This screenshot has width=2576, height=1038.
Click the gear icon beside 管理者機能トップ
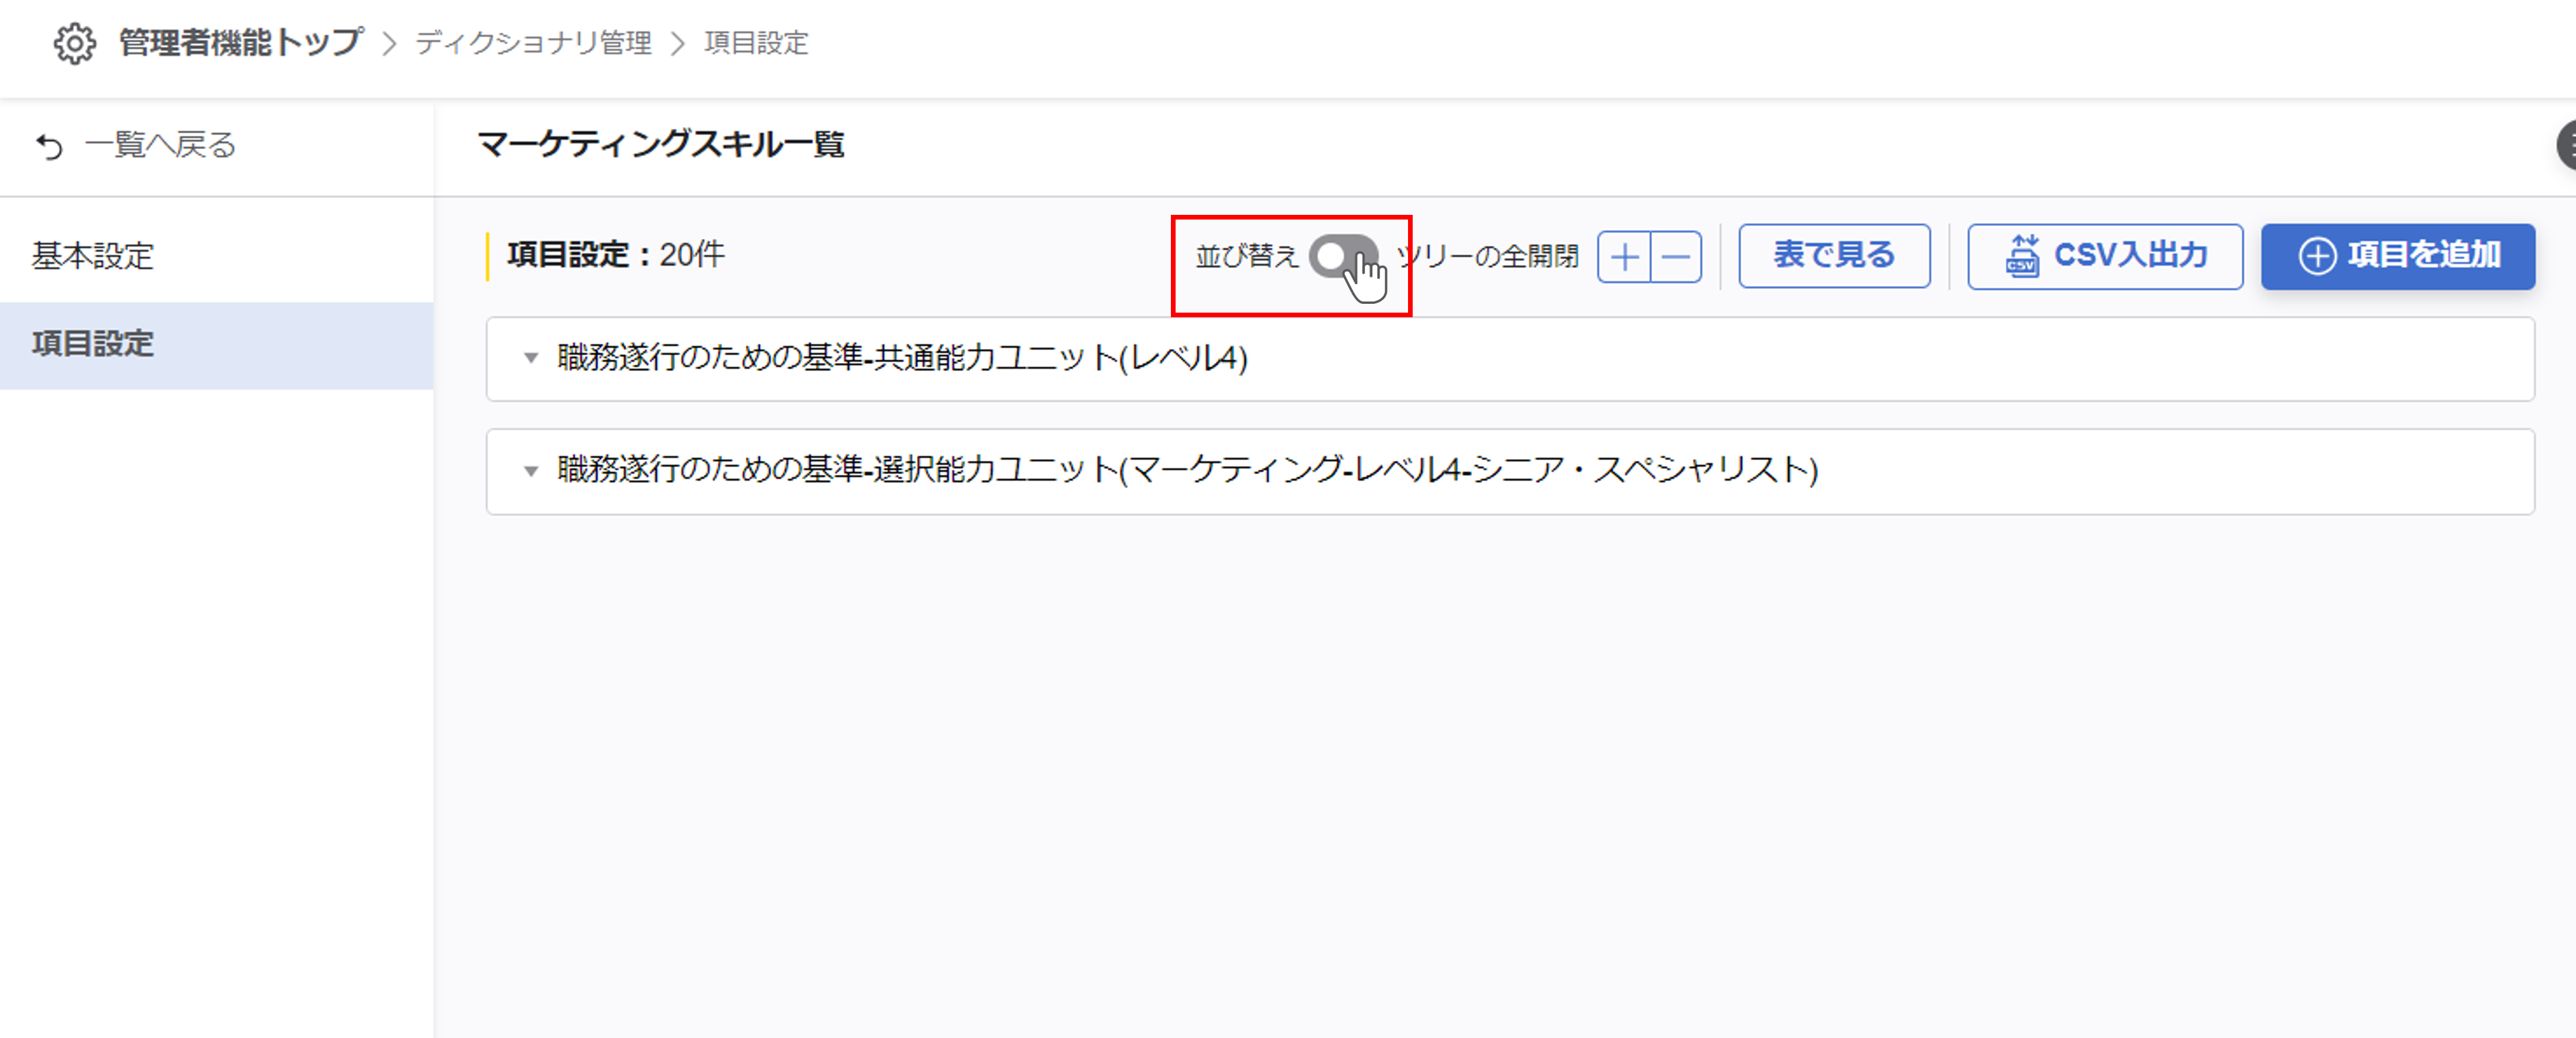pos(75,43)
